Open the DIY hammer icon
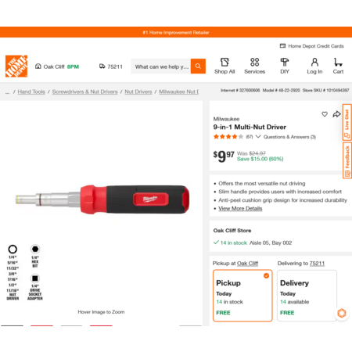 click(x=285, y=63)
